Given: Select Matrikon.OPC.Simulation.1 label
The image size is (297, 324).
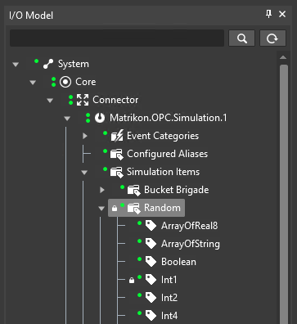Looking at the screenshot, I should (x=169, y=118).
